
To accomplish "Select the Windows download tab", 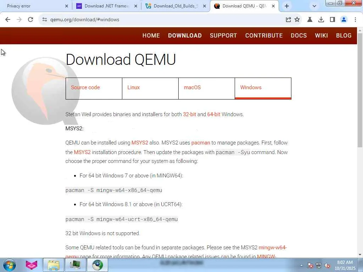I will [x=263, y=89].
